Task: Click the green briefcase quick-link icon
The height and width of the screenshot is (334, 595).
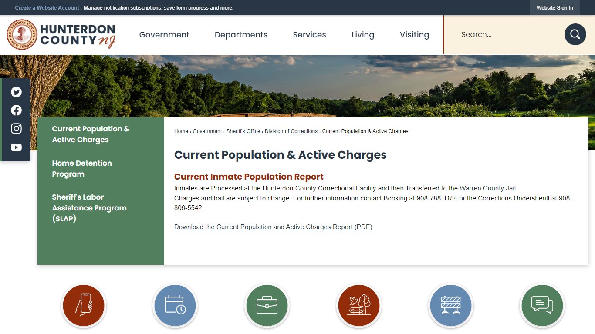Action: tap(267, 306)
